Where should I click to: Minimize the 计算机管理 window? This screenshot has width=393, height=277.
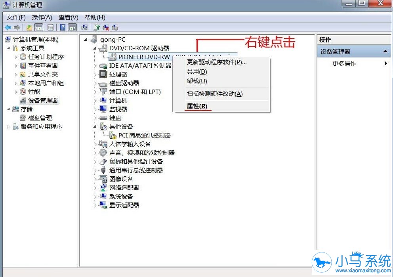[349, 3]
